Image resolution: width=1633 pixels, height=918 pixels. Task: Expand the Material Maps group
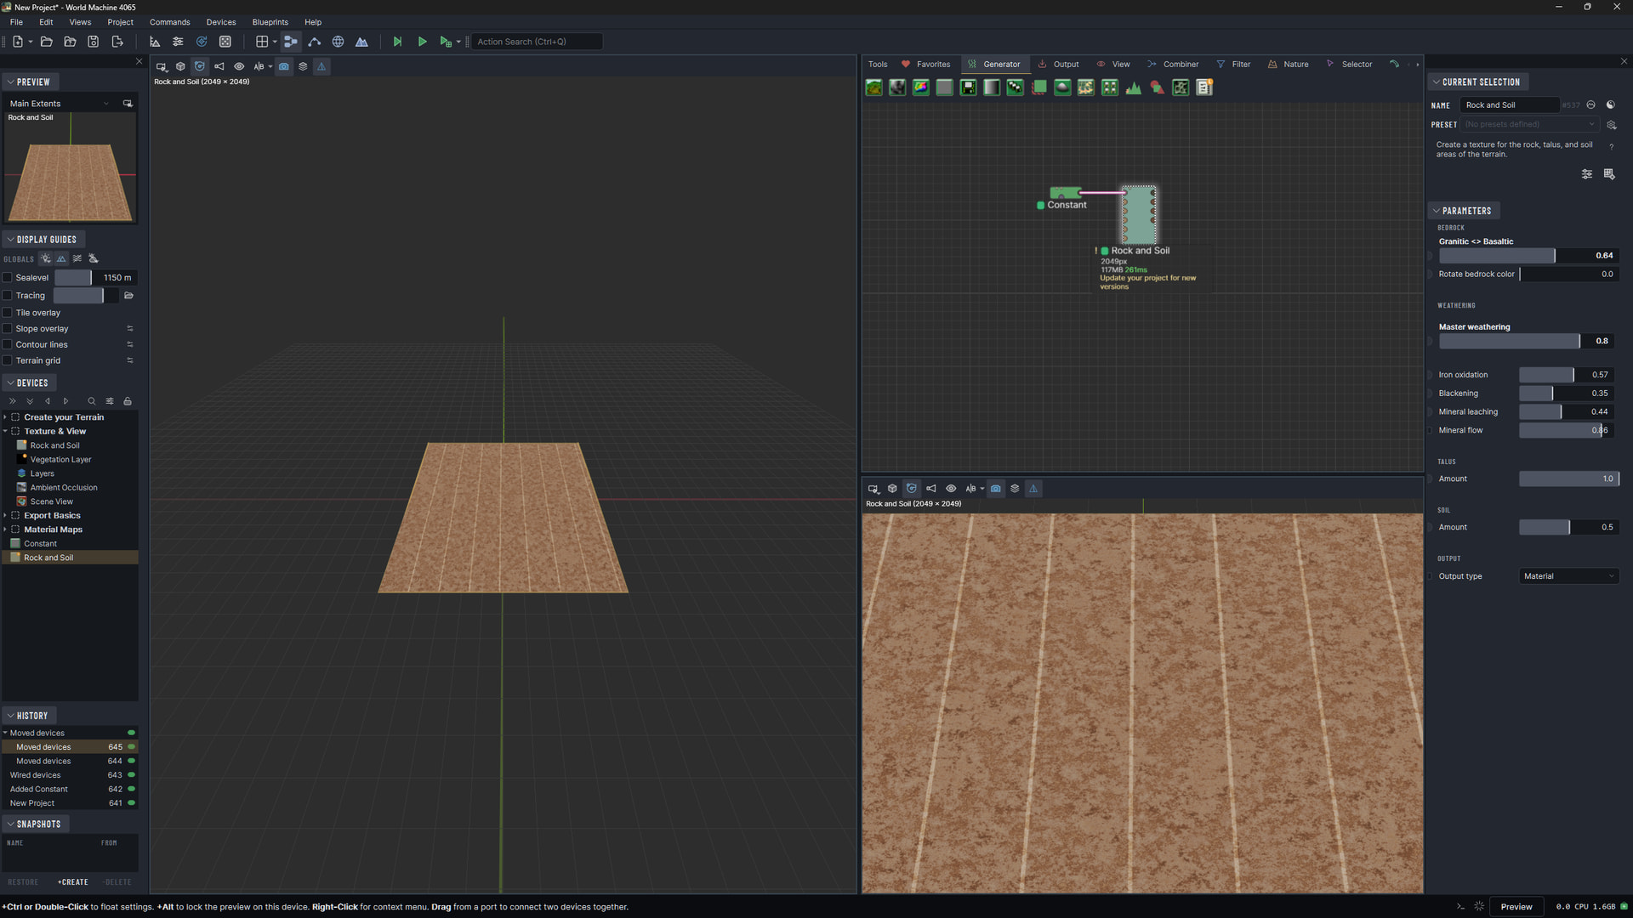pyautogui.click(x=5, y=530)
